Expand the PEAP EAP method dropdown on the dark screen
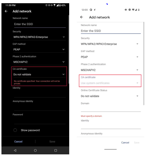 40,49
